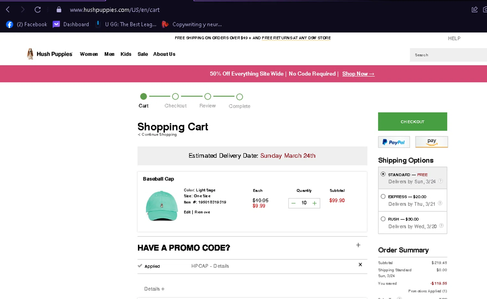Screen dimensions: 487x299
Task: Click the HELP link
Action: 454,38
